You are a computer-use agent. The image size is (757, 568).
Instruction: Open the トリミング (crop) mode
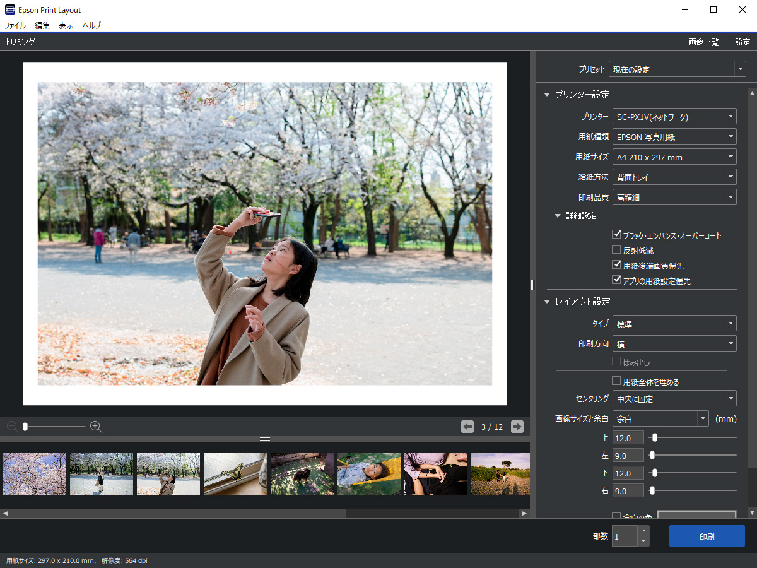tap(18, 42)
